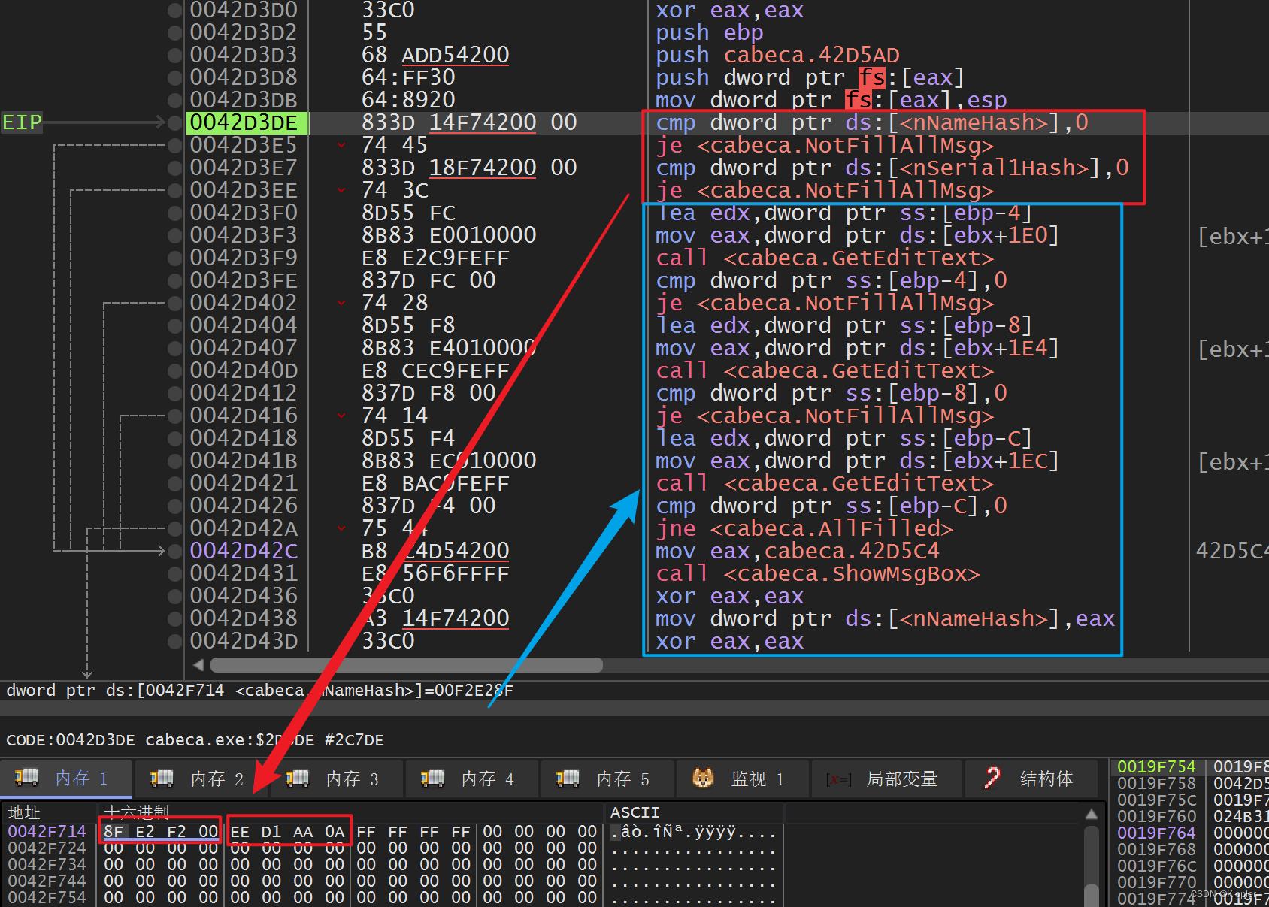This screenshot has width=1269, height=907.
Task: Select the jne <cabeca.AllFilled> instruction
Action: tap(804, 528)
